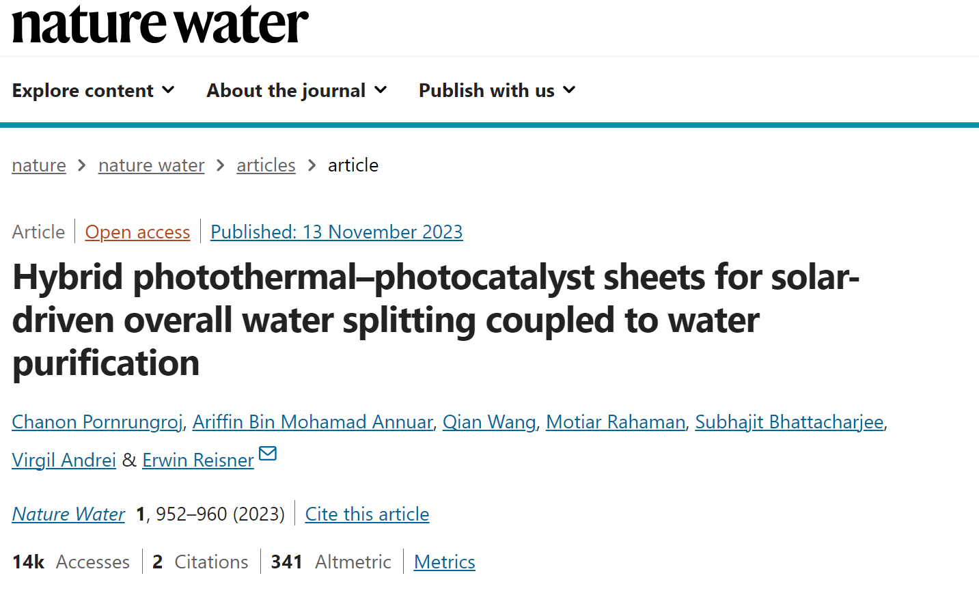Click the Cite this article link
The image size is (979, 593).
[368, 514]
